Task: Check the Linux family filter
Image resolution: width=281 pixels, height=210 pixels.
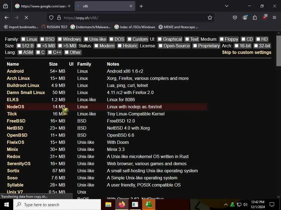Action: (x=23, y=39)
